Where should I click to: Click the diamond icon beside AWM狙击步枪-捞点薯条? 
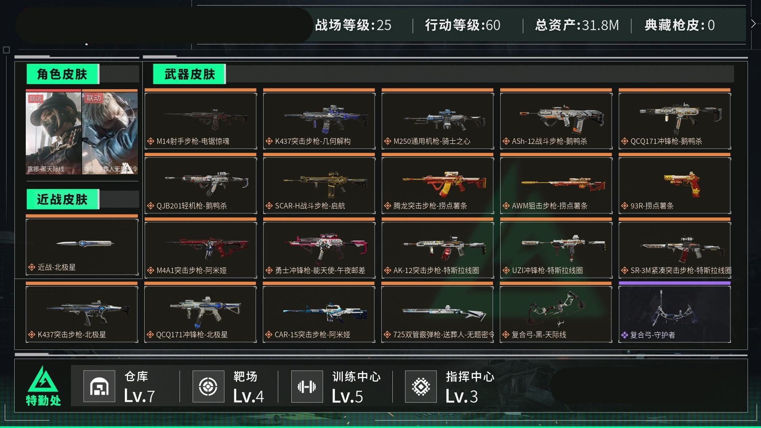pyautogui.click(x=506, y=206)
